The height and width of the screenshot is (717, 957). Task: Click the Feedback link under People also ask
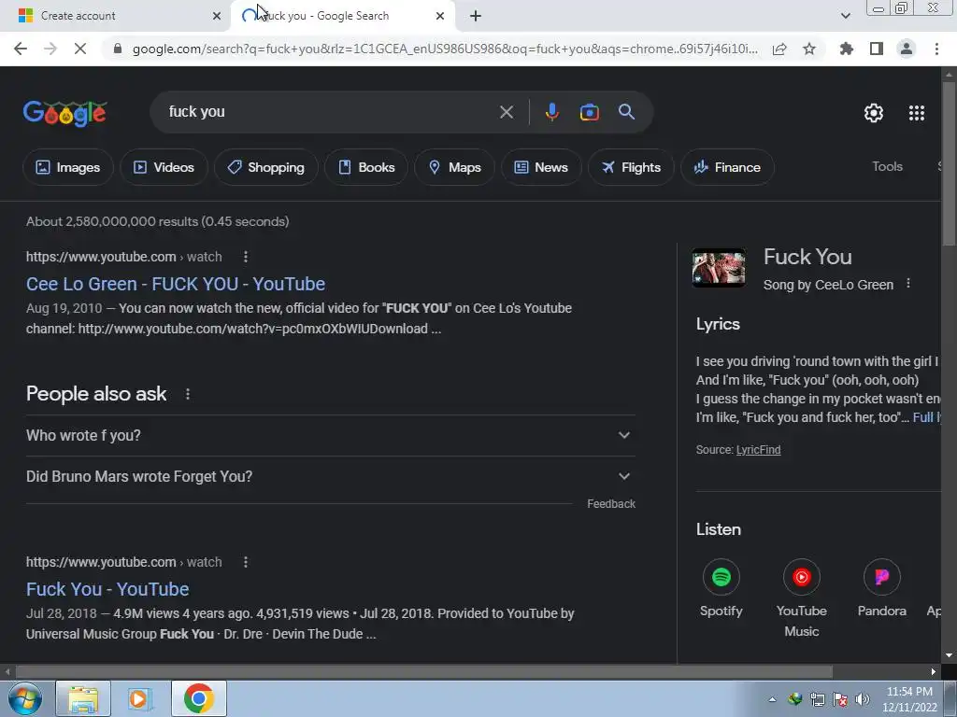pos(611,504)
